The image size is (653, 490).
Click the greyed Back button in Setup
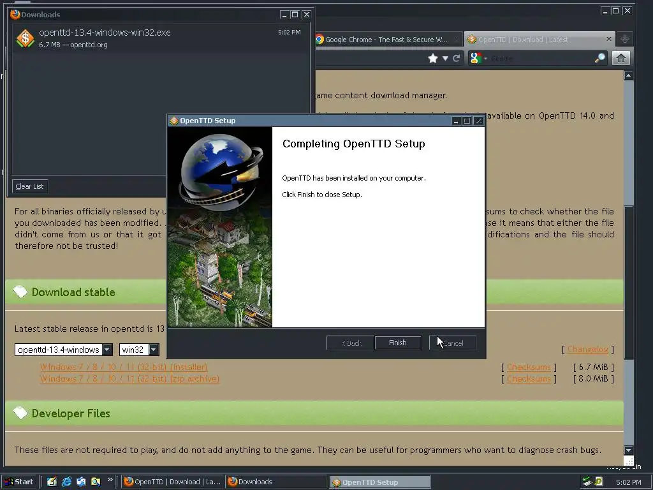(x=351, y=343)
